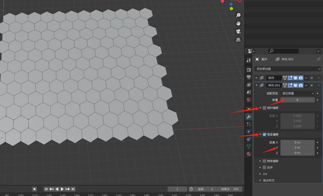Play the animation forward
Viewport: 323px width, 196px height.
(62, 189)
